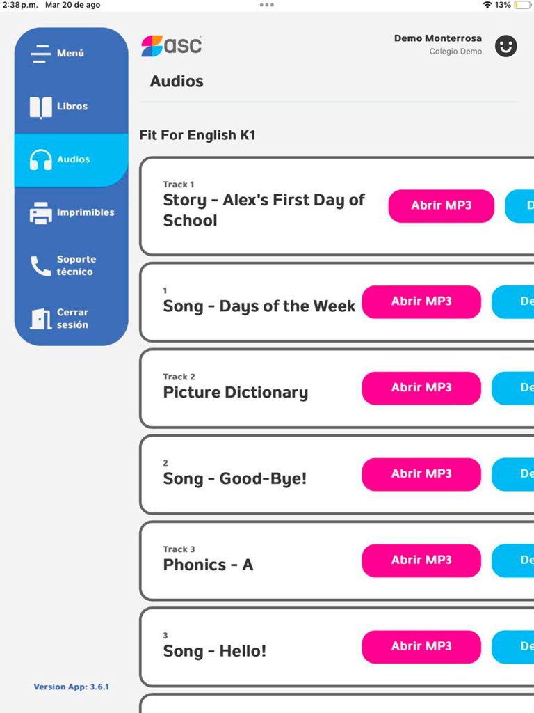Tap the Demo Monterrosa user name
The height and width of the screenshot is (713, 534).
click(437, 38)
